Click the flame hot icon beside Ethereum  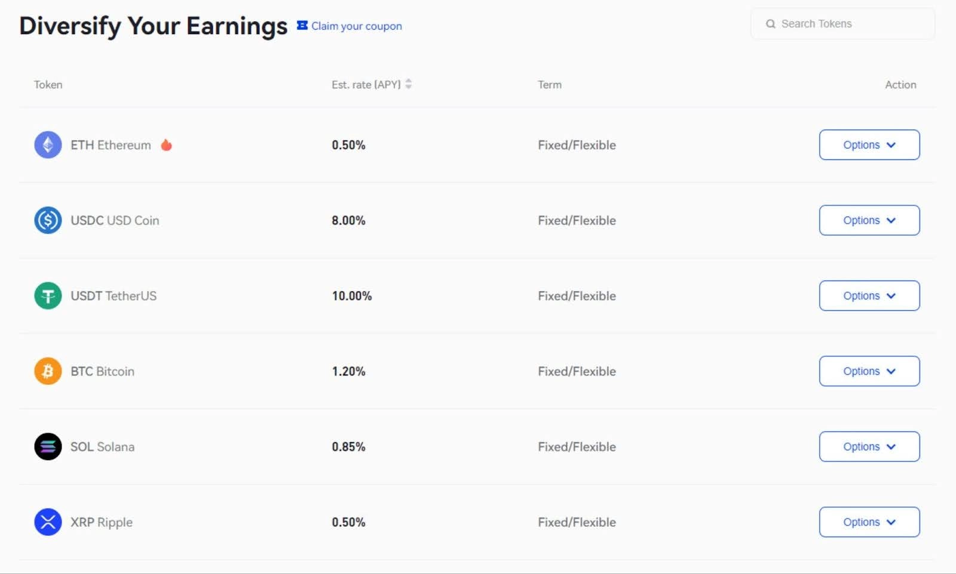coord(167,144)
